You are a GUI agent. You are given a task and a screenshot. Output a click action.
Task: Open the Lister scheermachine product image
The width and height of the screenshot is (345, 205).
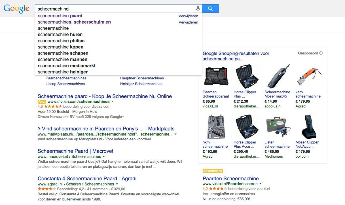[x=277, y=126]
